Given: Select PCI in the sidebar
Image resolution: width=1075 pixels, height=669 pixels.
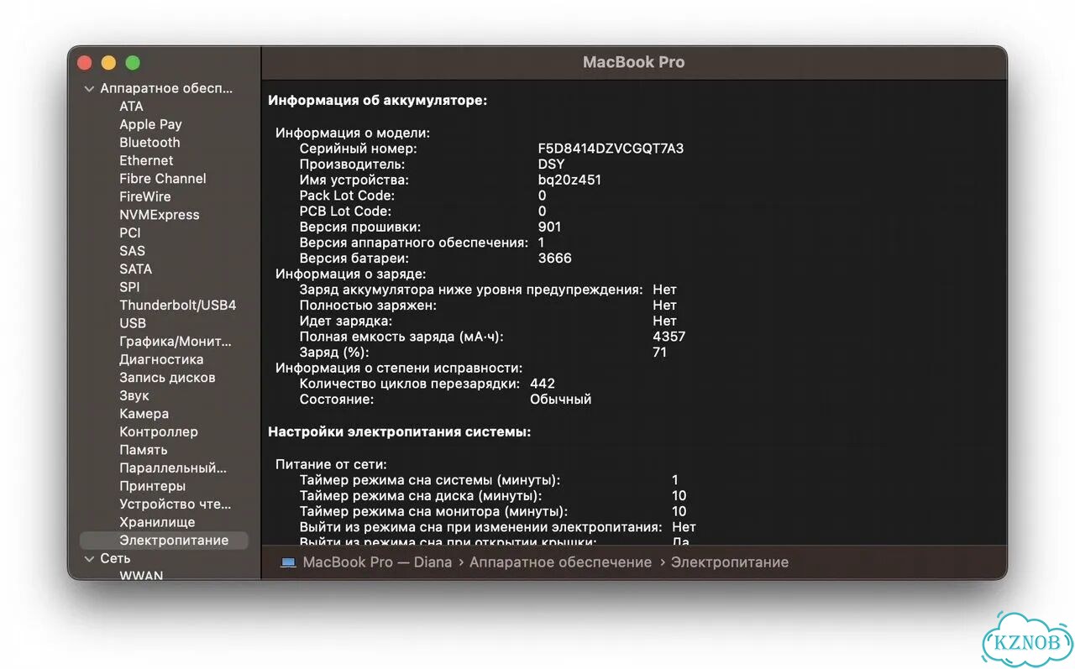Looking at the screenshot, I should (x=130, y=233).
